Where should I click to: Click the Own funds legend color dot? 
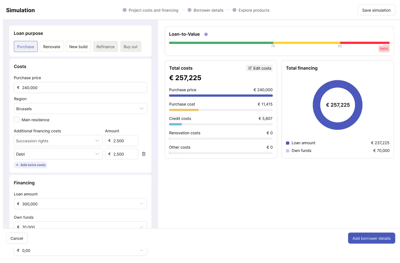287,151
